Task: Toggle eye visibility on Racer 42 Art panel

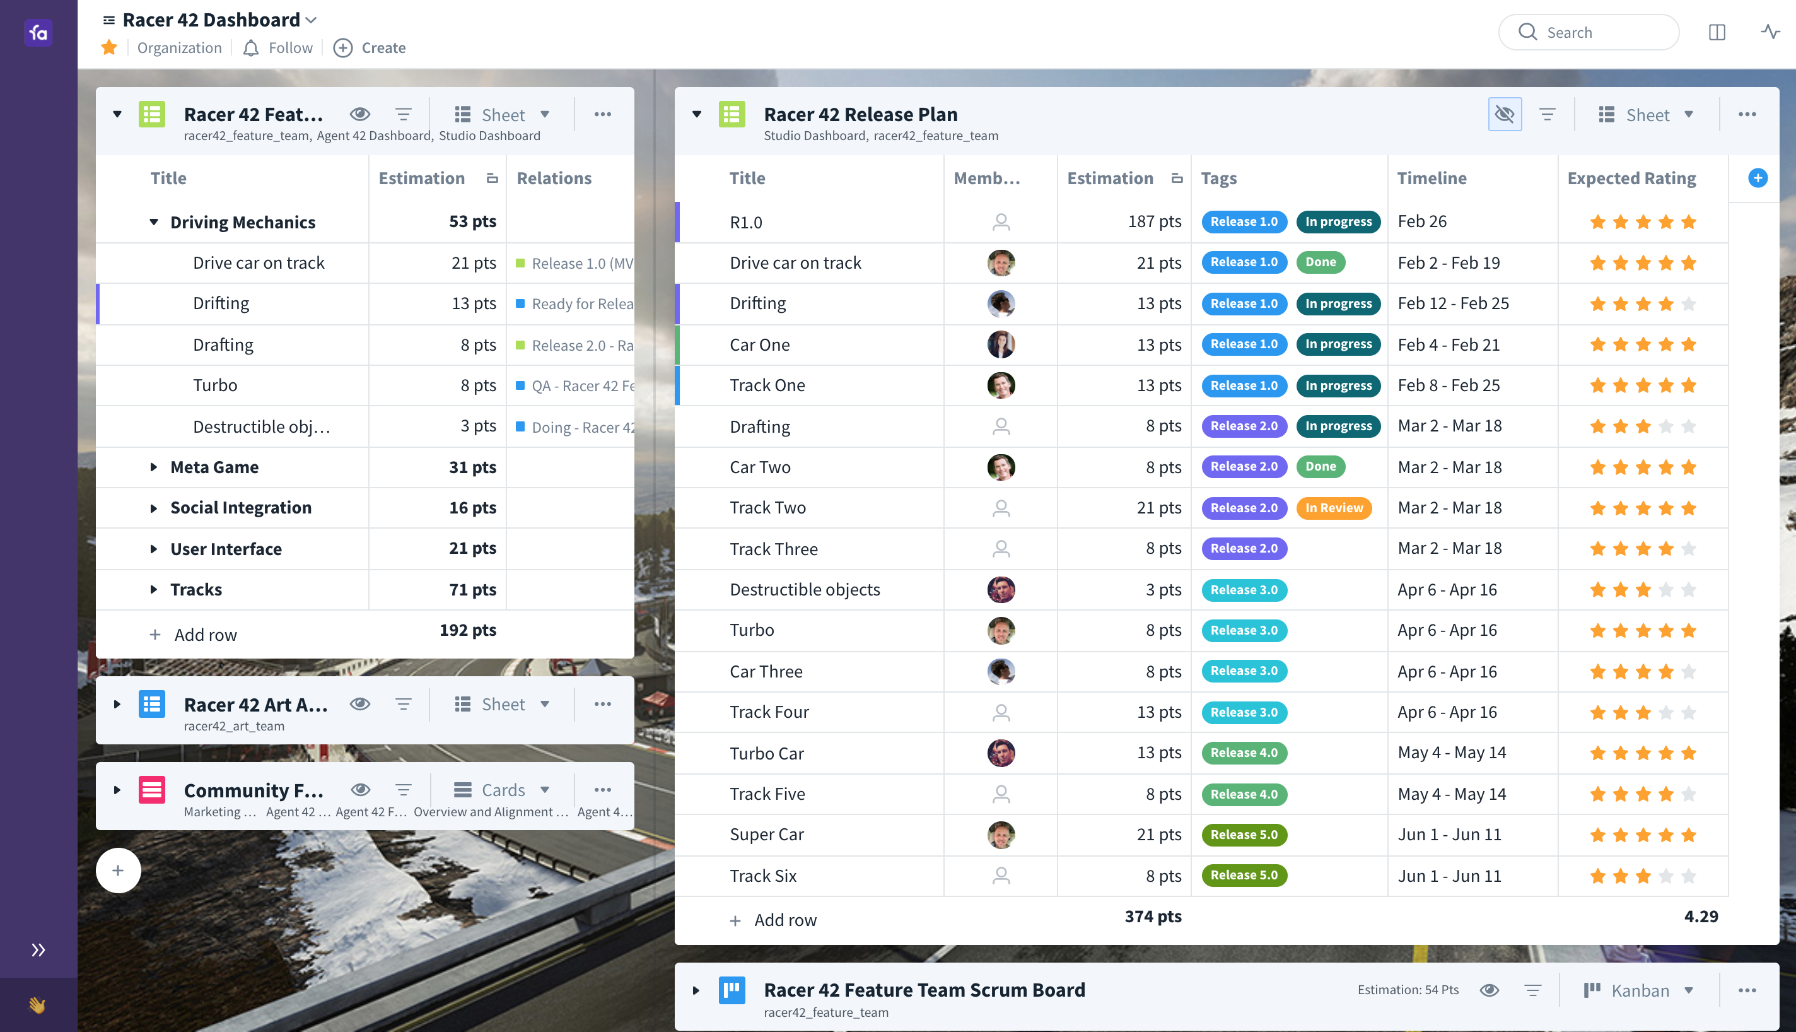Action: coord(360,704)
